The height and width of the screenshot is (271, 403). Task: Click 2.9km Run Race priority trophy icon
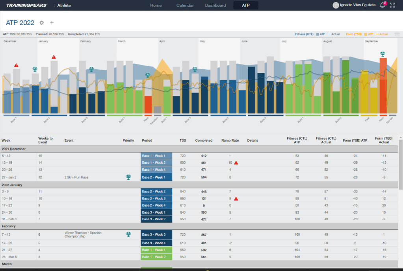(x=128, y=177)
